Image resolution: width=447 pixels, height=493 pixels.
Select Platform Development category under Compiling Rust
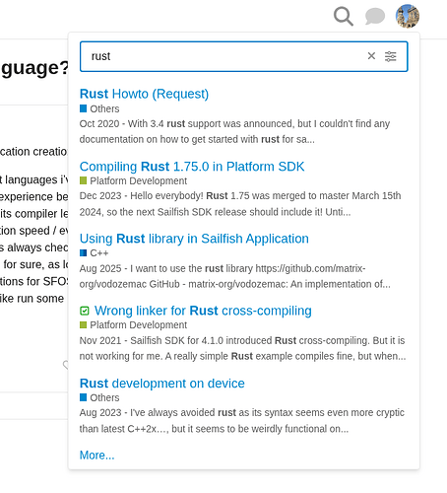click(133, 180)
